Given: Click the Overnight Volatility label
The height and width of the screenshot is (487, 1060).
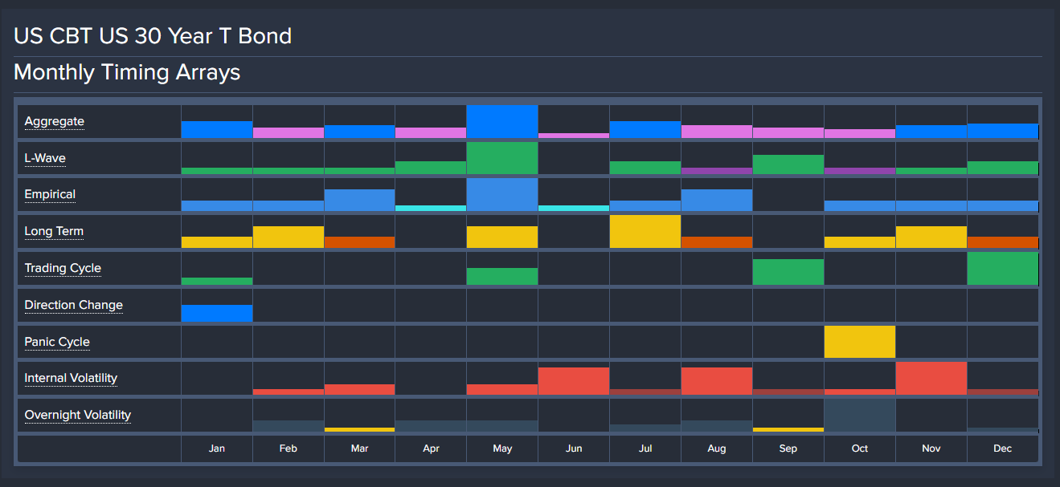Looking at the screenshot, I should pos(77,416).
